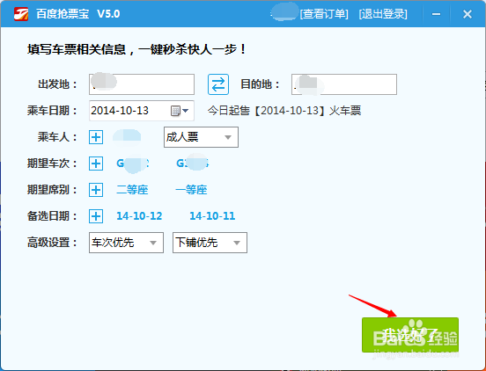Select the 一等座 seat class
This screenshot has height=371, width=486.
pos(191,189)
